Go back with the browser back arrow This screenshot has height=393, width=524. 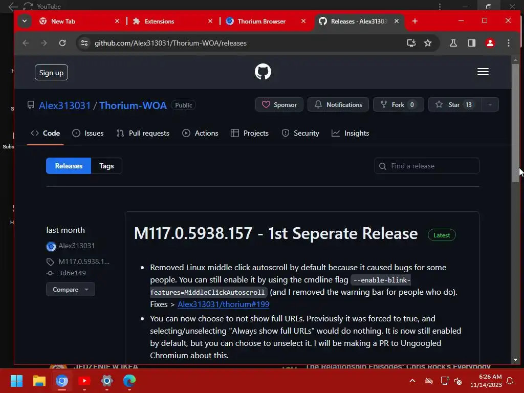click(x=26, y=43)
